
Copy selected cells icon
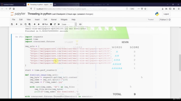(25, 24)
